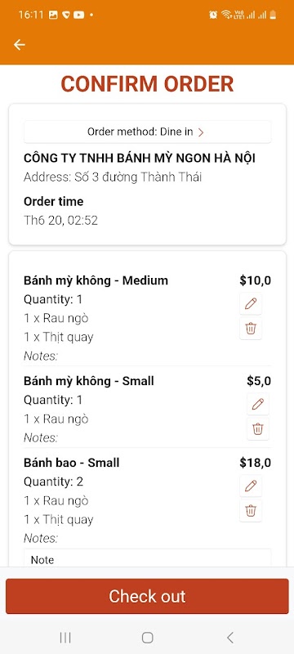The image size is (294, 654).
Task: Tap the restaurant name CÔNG TY TNHH BÁNH MỲ
Action: [x=140, y=158]
